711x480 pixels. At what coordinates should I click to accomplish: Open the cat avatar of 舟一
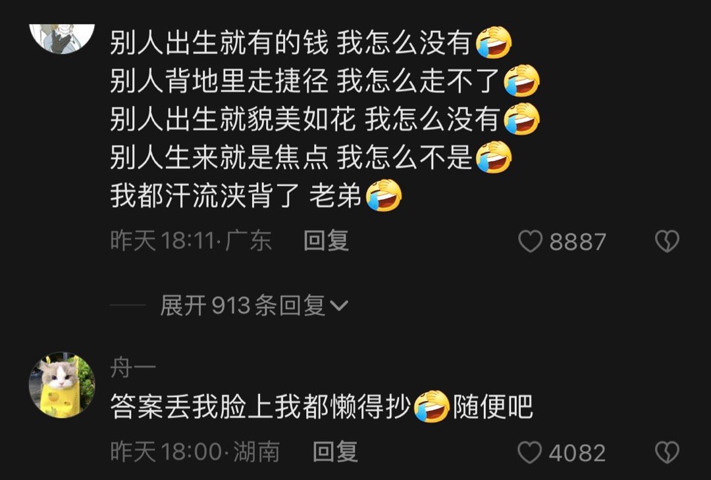(62, 385)
